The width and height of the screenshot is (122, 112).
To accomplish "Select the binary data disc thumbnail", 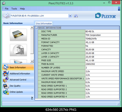I will [x=18, y=50].
